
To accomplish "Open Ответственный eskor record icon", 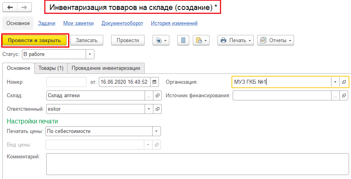I will 157,109.
